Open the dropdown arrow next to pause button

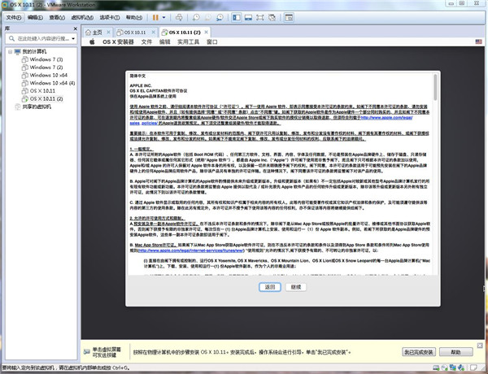click(165, 16)
